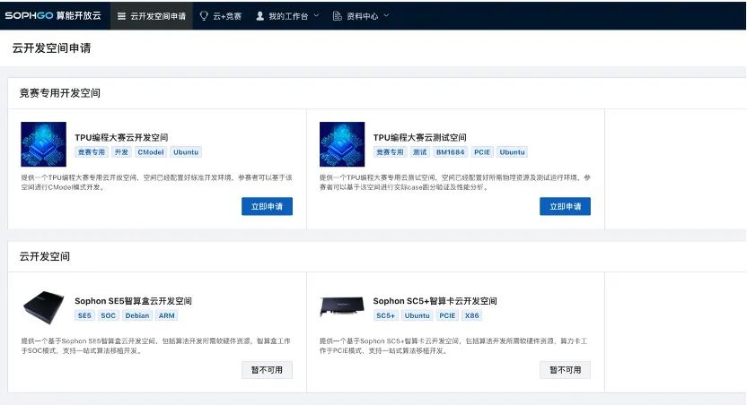
Task: Click Ubuntu tag on TPU编程大赛云开发空间 card
Action: coord(186,152)
